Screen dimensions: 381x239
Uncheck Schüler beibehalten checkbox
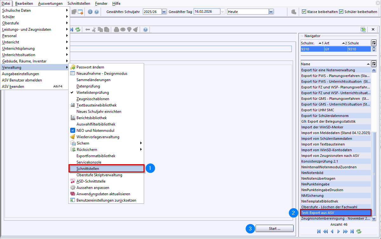pyautogui.click(x=341, y=12)
